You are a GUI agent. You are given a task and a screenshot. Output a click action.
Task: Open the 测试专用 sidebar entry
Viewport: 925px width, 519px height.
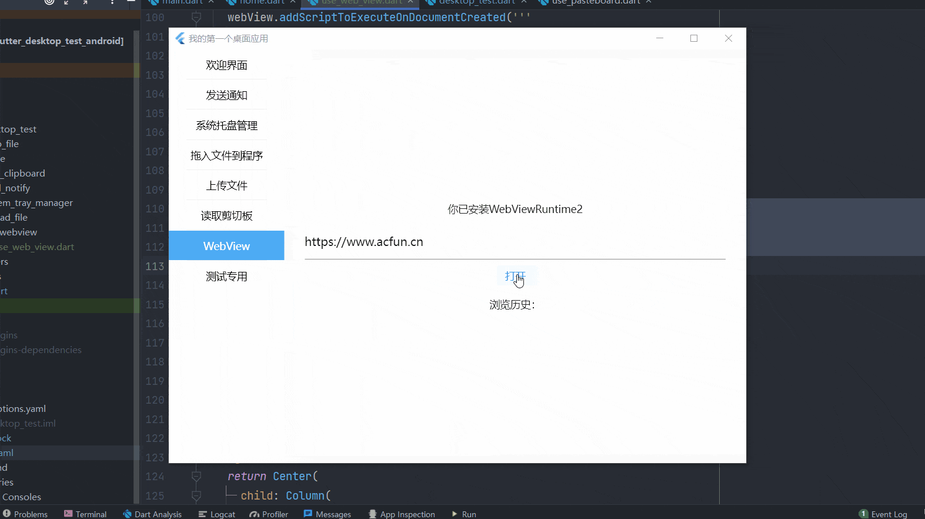[x=226, y=276]
